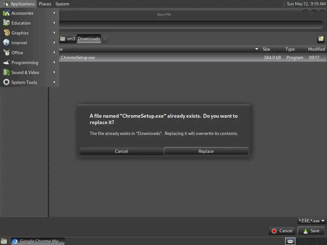Click the red Cancel icon at bottom
The height and width of the screenshot is (245, 327).
click(x=274, y=231)
